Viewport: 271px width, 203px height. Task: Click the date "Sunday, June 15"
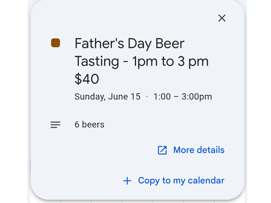pos(107,97)
